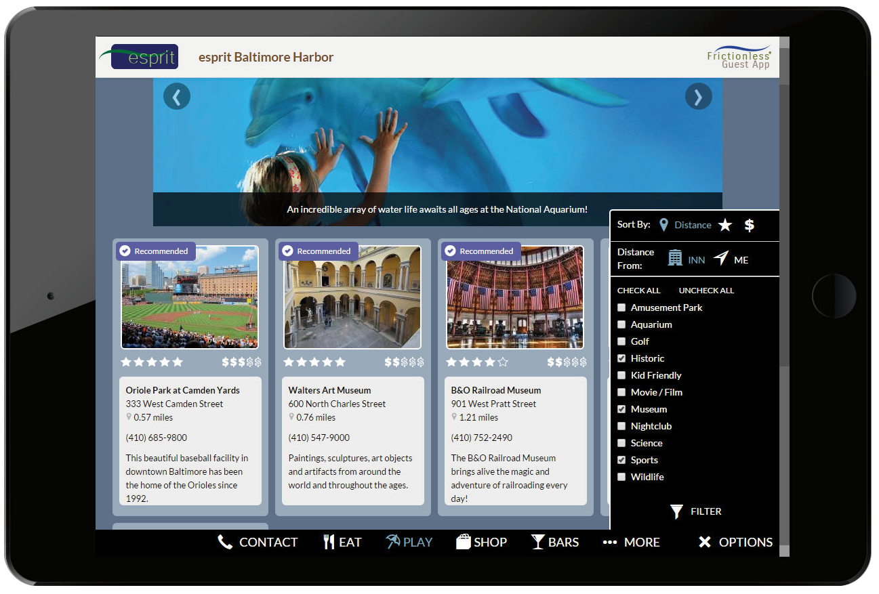Uncheck the Museum checkbox
Image resolution: width=879 pixels, height=594 pixels.
(x=621, y=409)
